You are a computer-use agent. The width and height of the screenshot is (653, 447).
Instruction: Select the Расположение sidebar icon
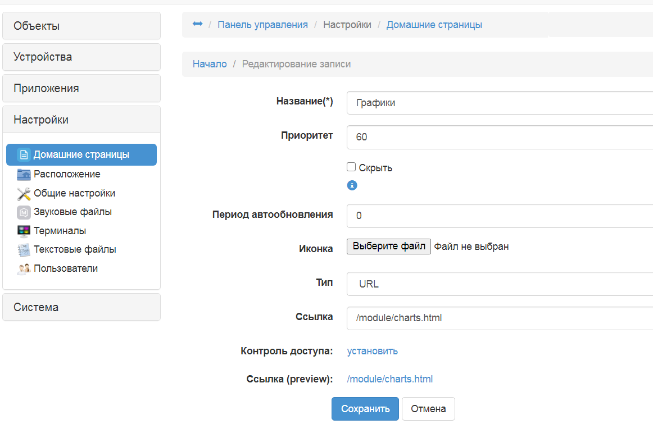click(22, 174)
